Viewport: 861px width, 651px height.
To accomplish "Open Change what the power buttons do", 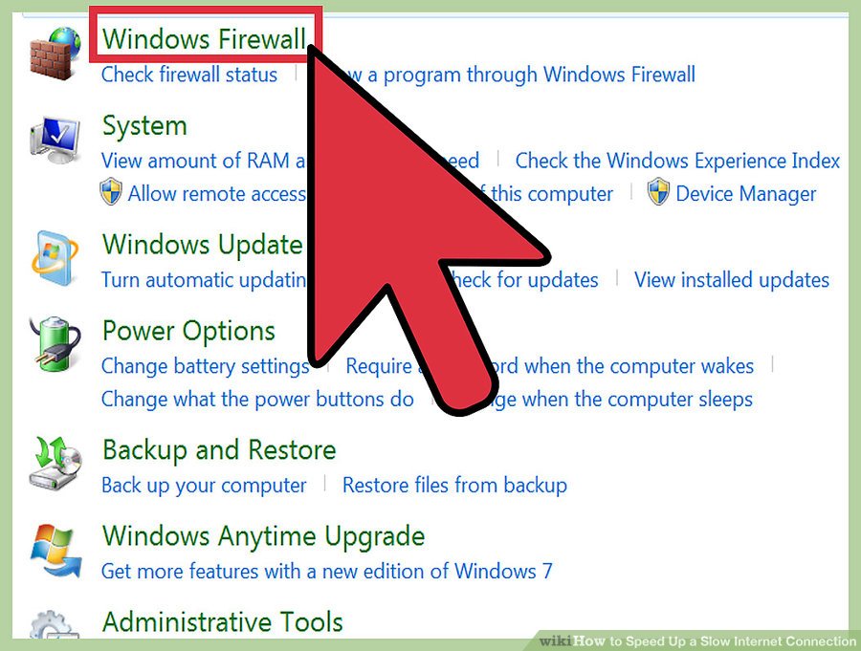I will point(257,399).
